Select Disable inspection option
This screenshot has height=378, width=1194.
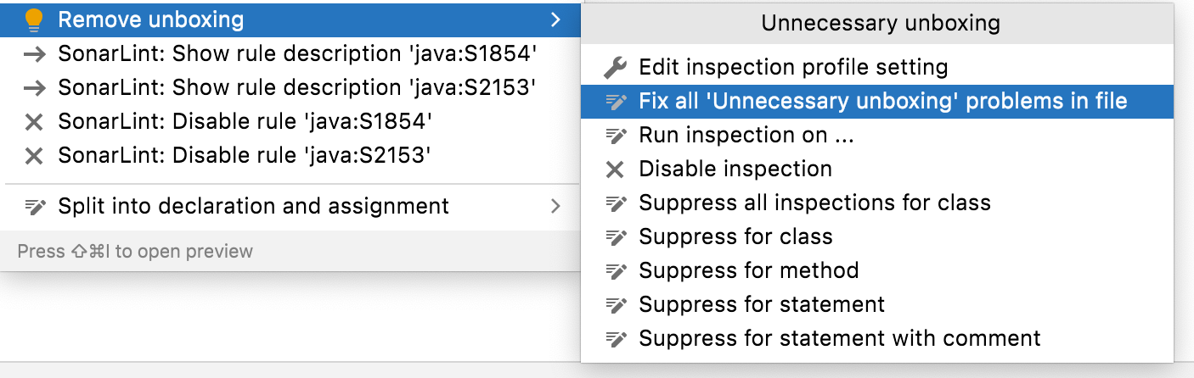(877, 170)
